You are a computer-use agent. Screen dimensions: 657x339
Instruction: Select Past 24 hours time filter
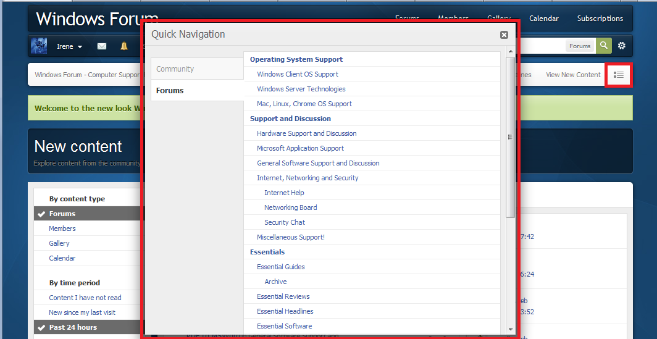(73, 327)
